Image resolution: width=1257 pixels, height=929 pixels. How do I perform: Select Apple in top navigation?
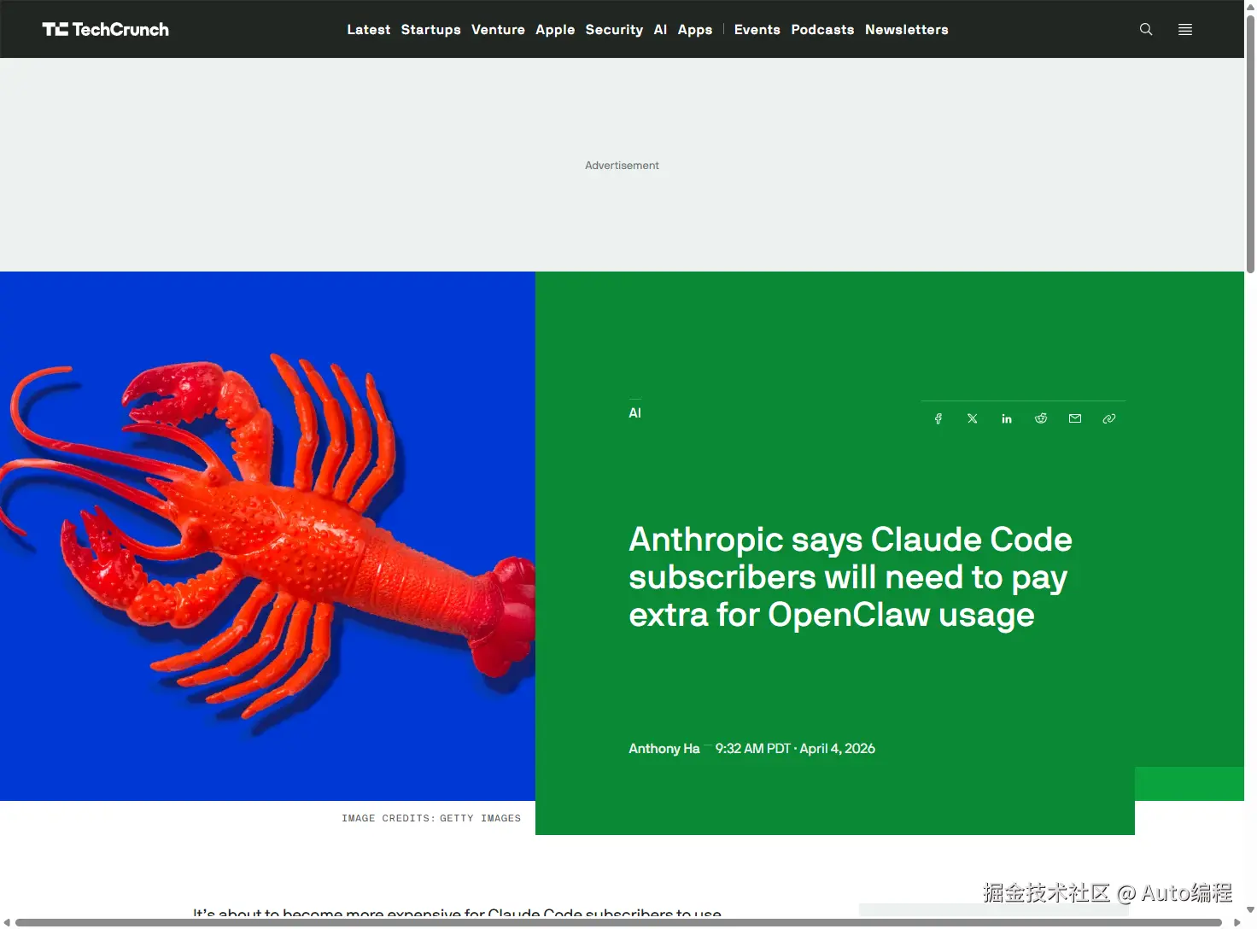pyautogui.click(x=555, y=29)
